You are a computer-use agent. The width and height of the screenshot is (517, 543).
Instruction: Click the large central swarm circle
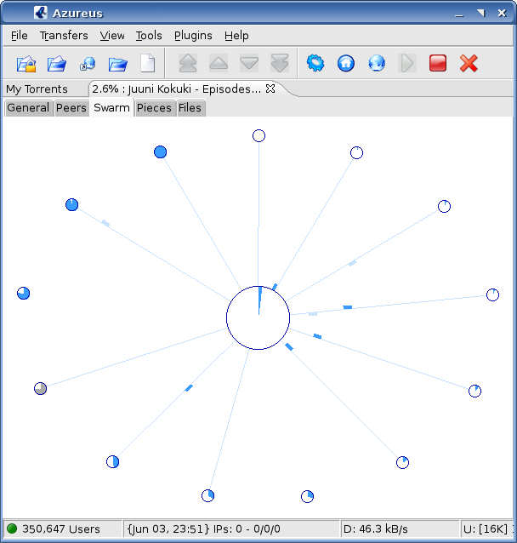click(x=258, y=317)
